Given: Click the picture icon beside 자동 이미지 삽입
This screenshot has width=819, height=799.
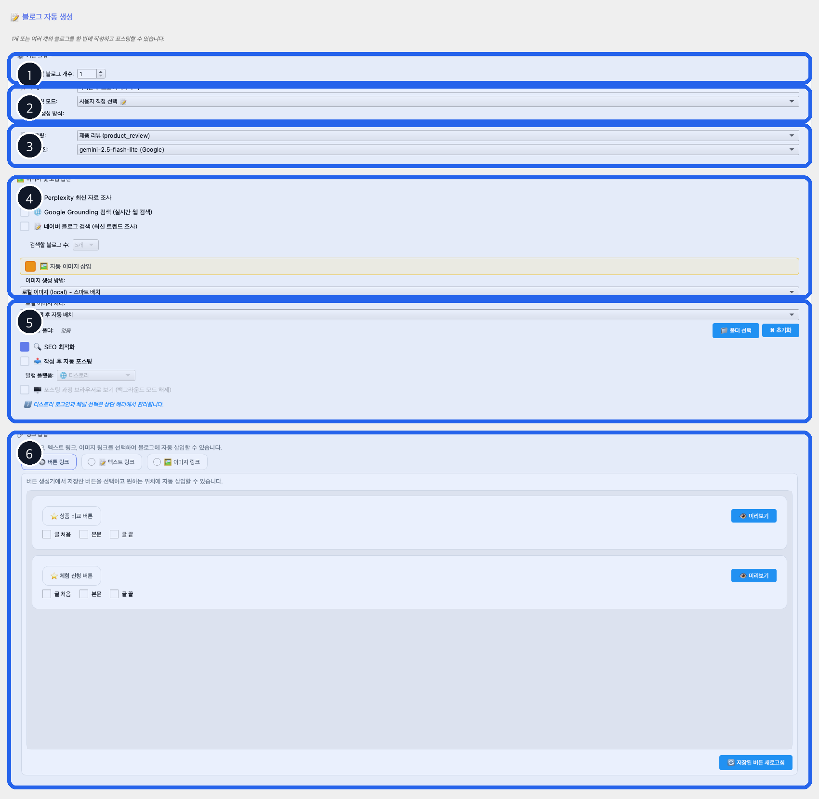Looking at the screenshot, I should (x=44, y=266).
